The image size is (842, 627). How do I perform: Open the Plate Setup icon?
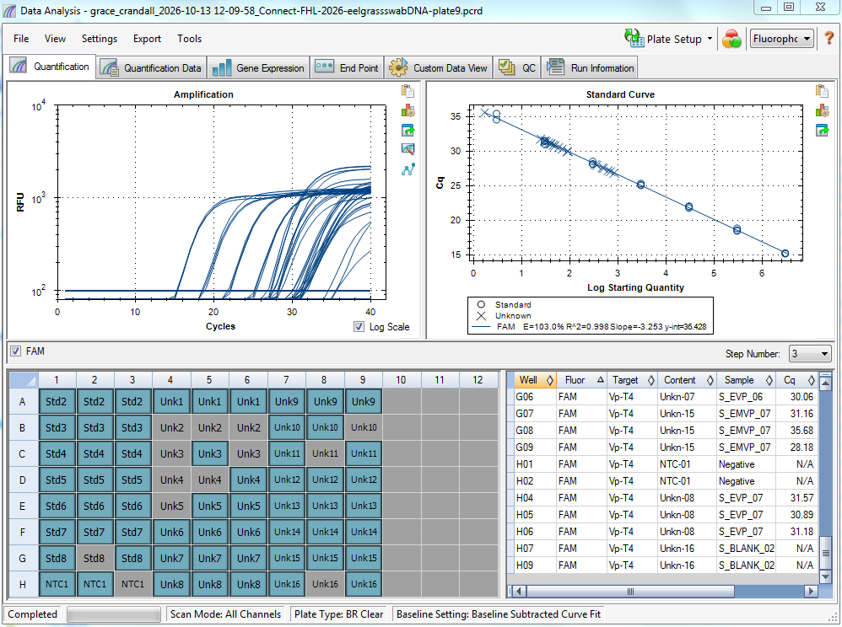tap(634, 38)
